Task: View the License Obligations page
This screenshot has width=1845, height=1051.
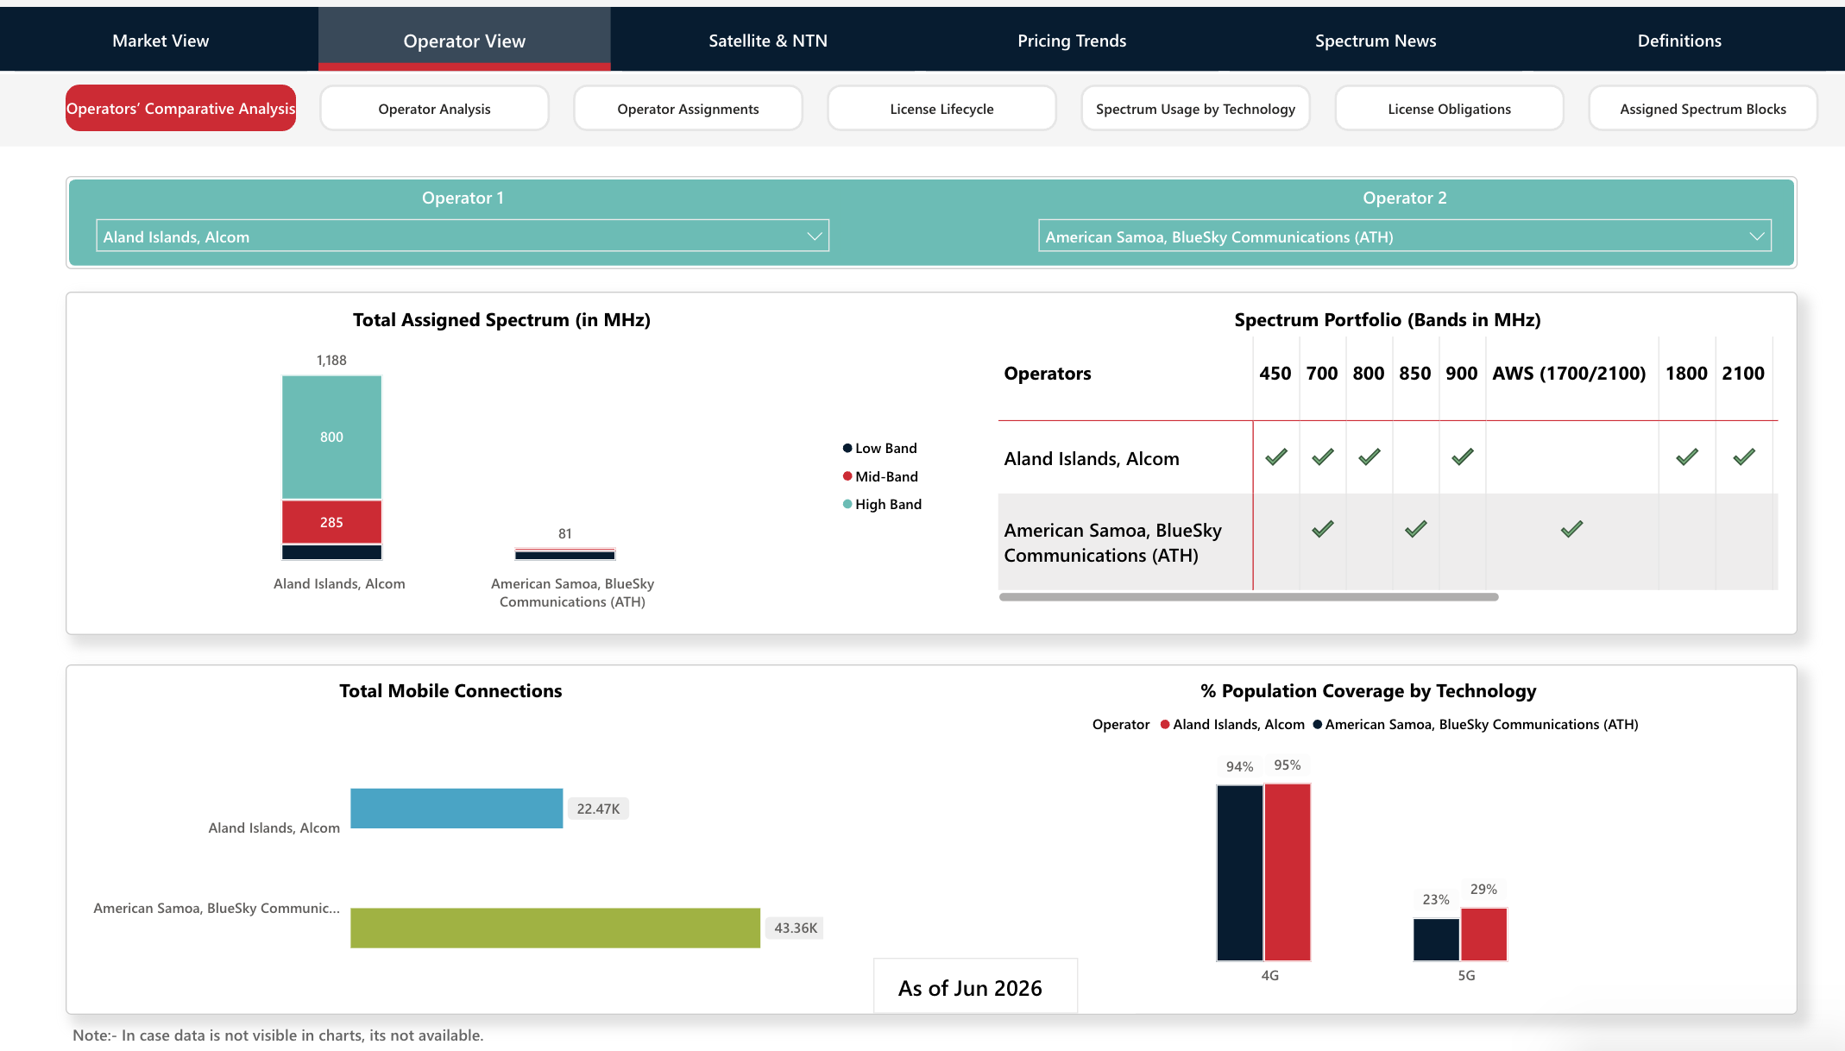Action: tap(1449, 109)
